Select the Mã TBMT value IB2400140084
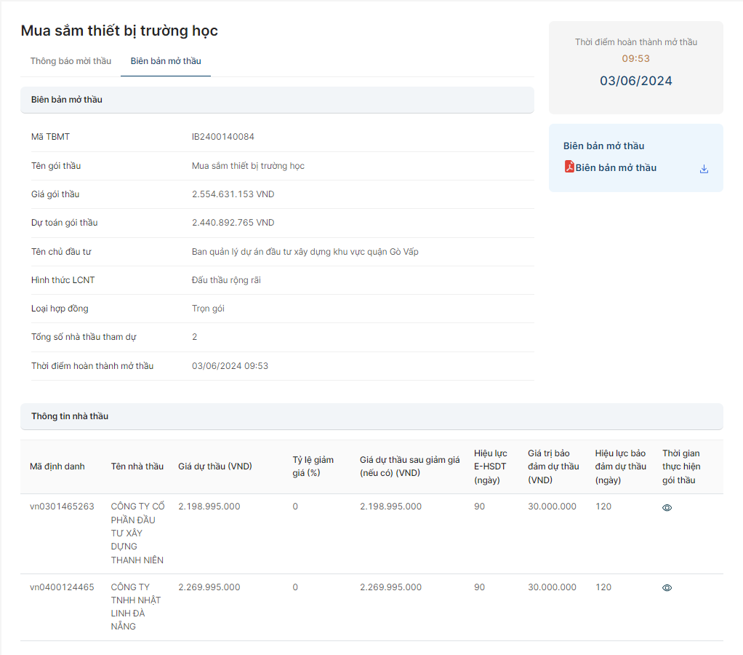Viewport: 743px width, 655px height. pyautogui.click(x=222, y=137)
